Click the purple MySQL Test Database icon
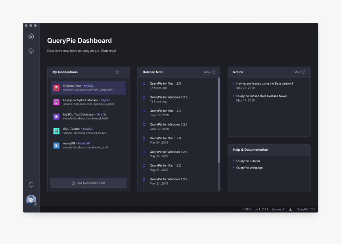Screen dimensions: 341x244 (56, 117)
